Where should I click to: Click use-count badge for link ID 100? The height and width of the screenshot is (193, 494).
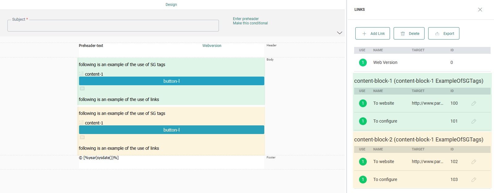click(363, 103)
